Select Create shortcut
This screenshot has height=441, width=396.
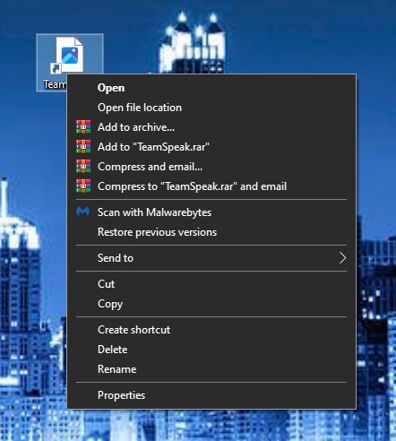click(x=211, y=330)
